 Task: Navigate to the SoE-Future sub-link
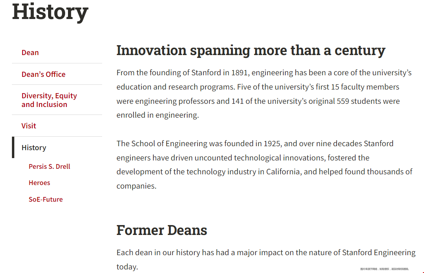coord(46,199)
